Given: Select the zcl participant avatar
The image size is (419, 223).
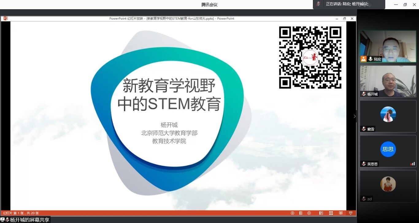Looking at the screenshot, I should pos(388,184).
